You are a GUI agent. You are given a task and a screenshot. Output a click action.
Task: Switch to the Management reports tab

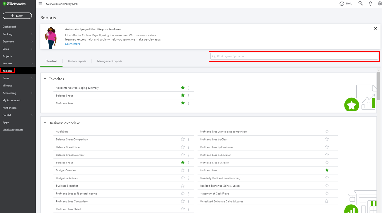point(109,61)
